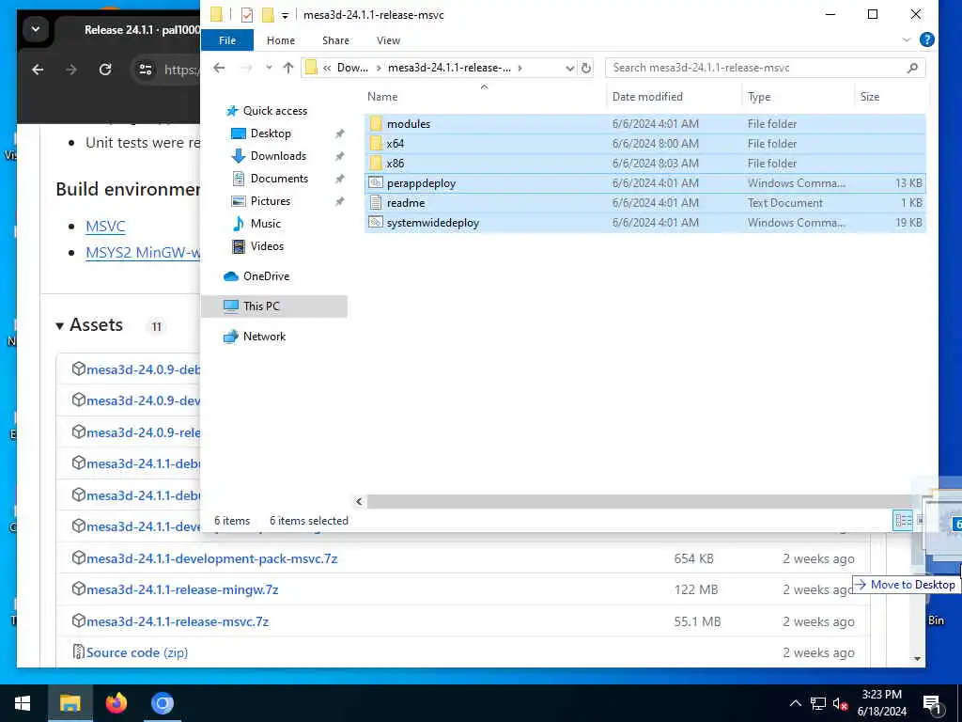Screen dimensions: 962x722
Task: Reload the GitHub release page
Action: (105, 70)
